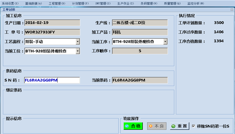The height and width of the screenshot is (134, 235).
Task: Close the 工单过序 panel
Action: [x=232, y=10]
